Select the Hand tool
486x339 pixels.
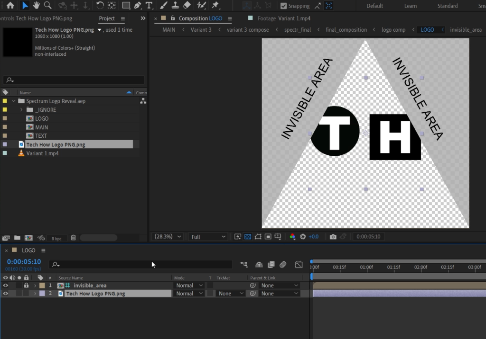(x=36, y=6)
